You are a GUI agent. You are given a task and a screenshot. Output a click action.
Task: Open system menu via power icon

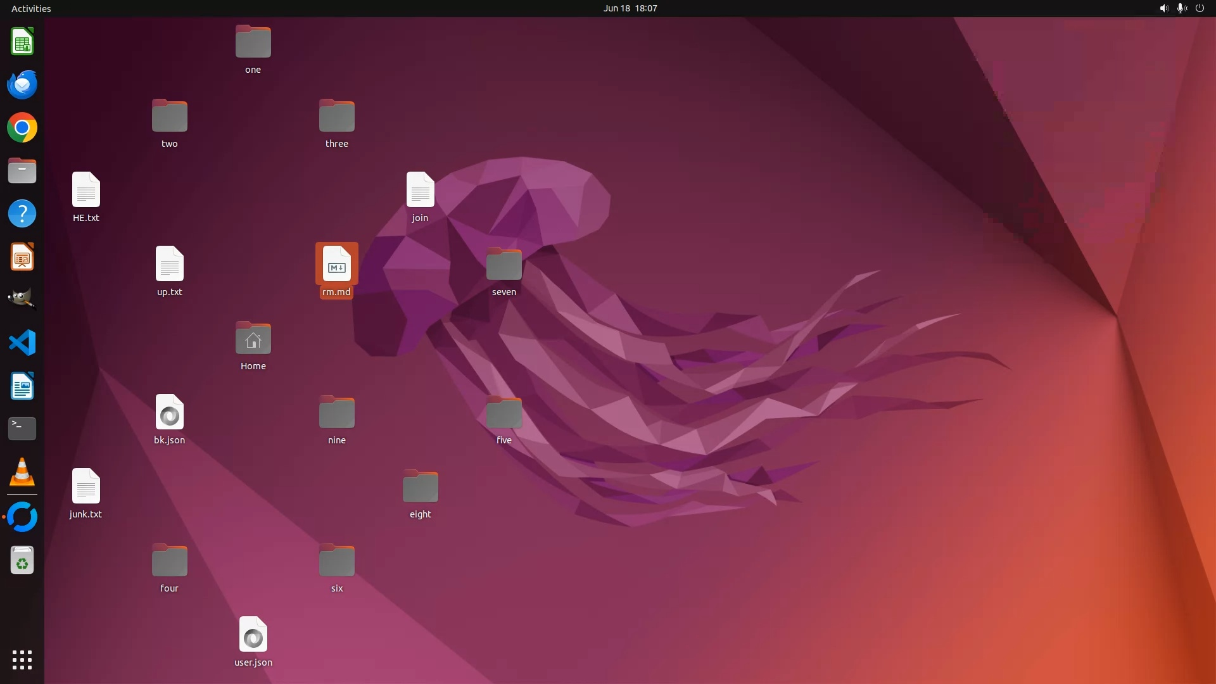(1200, 8)
